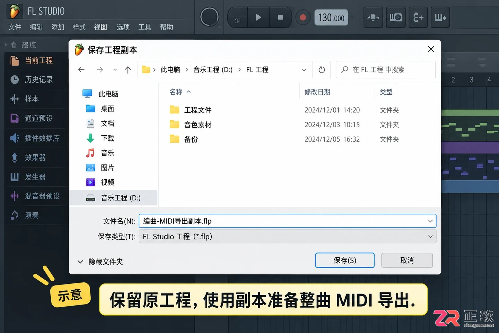
Task: Open the 工具 menu
Action: 145,27
